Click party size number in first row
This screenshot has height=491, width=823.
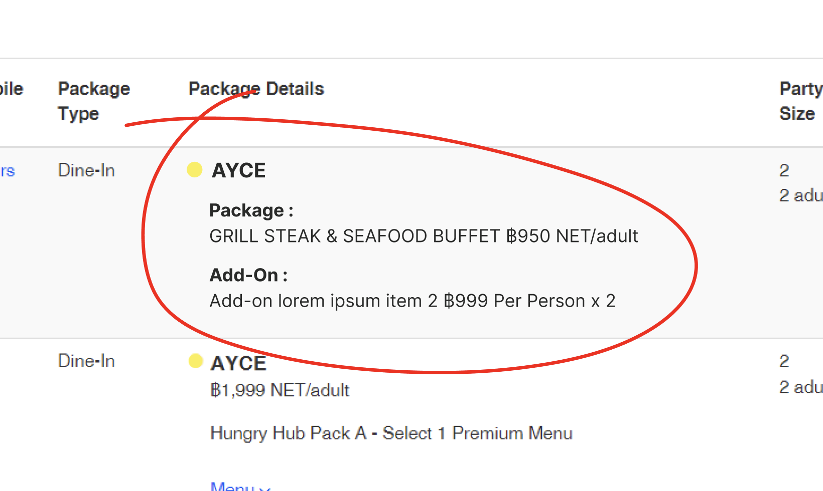click(784, 170)
